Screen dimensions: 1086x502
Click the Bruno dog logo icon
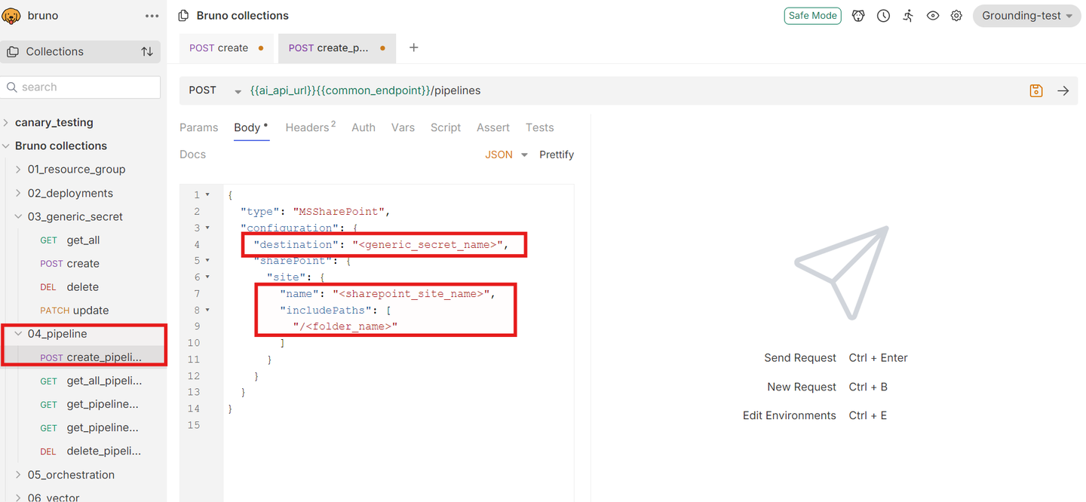(x=11, y=15)
